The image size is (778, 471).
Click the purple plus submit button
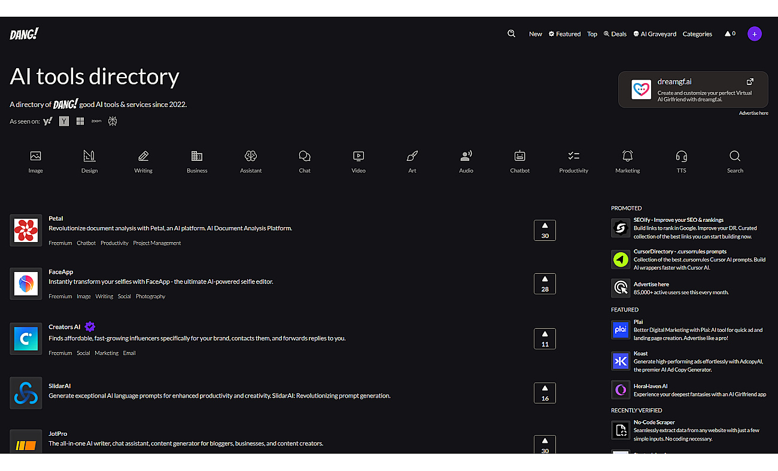click(x=755, y=33)
